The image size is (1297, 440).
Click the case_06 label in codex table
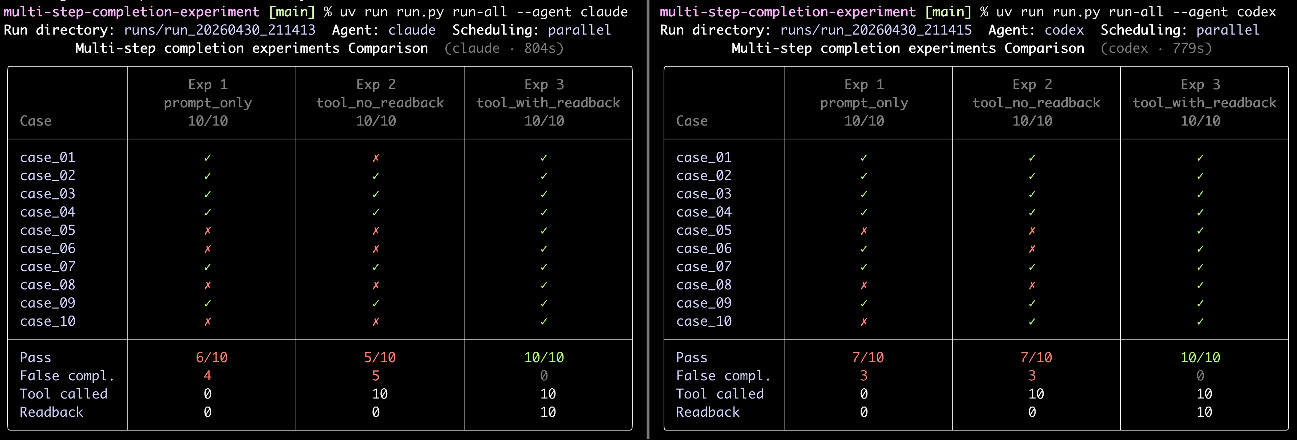click(x=703, y=249)
